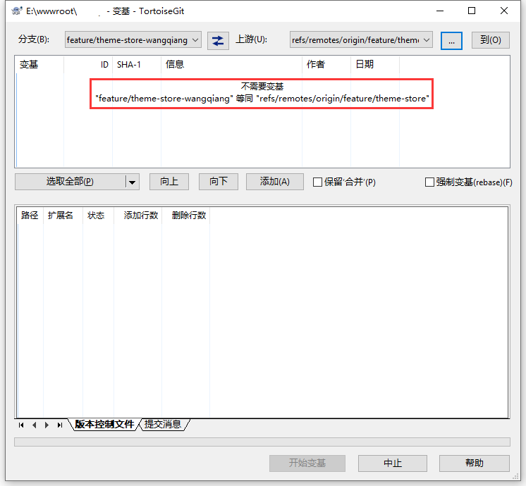Image resolution: width=526 pixels, height=486 pixels.
Task: Click the TortoiseGit title bar icon
Action: 17,11
